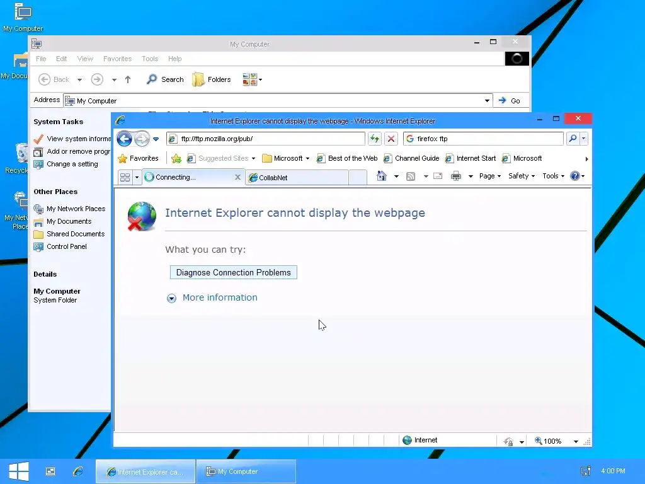This screenshot has width=645, height=484.
Task: Go back with IE's blue Back arrow
Action: click(124, 139)
